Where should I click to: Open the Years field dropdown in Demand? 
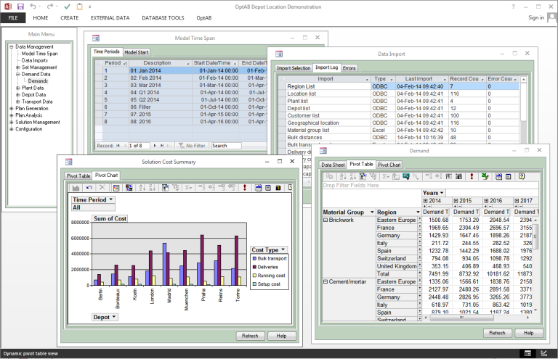pos(442,193)
